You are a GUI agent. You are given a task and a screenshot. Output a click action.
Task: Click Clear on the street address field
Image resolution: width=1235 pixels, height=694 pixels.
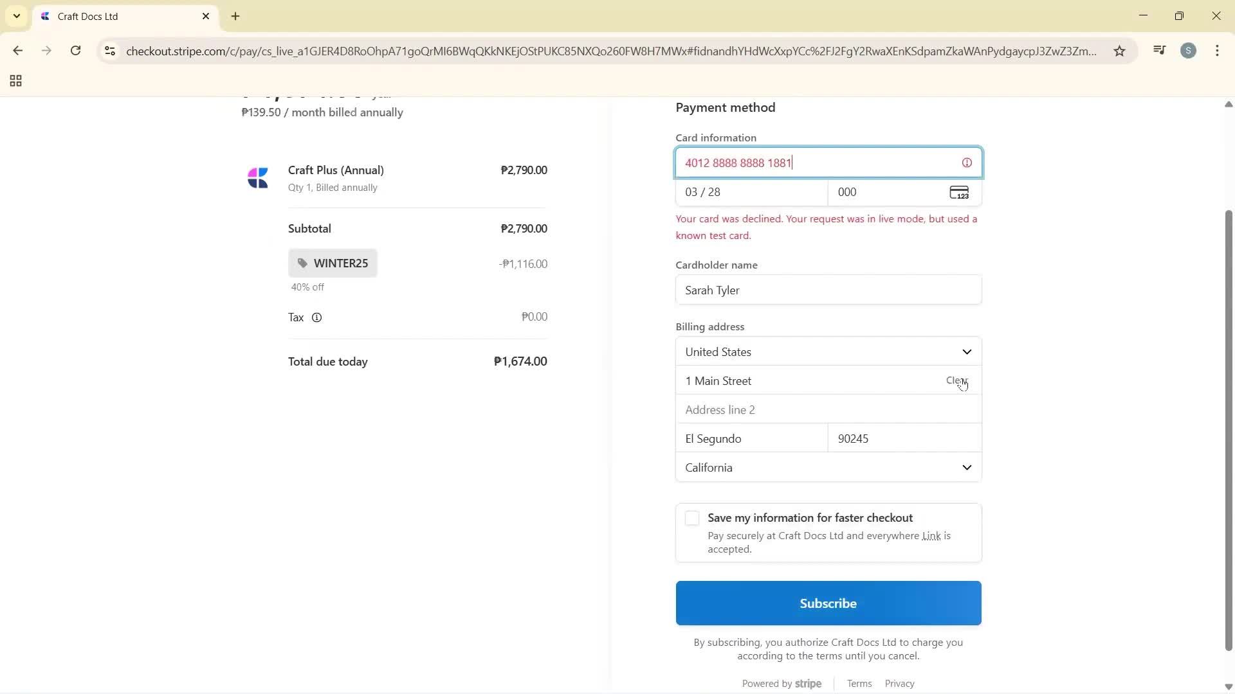pos(956,380)
